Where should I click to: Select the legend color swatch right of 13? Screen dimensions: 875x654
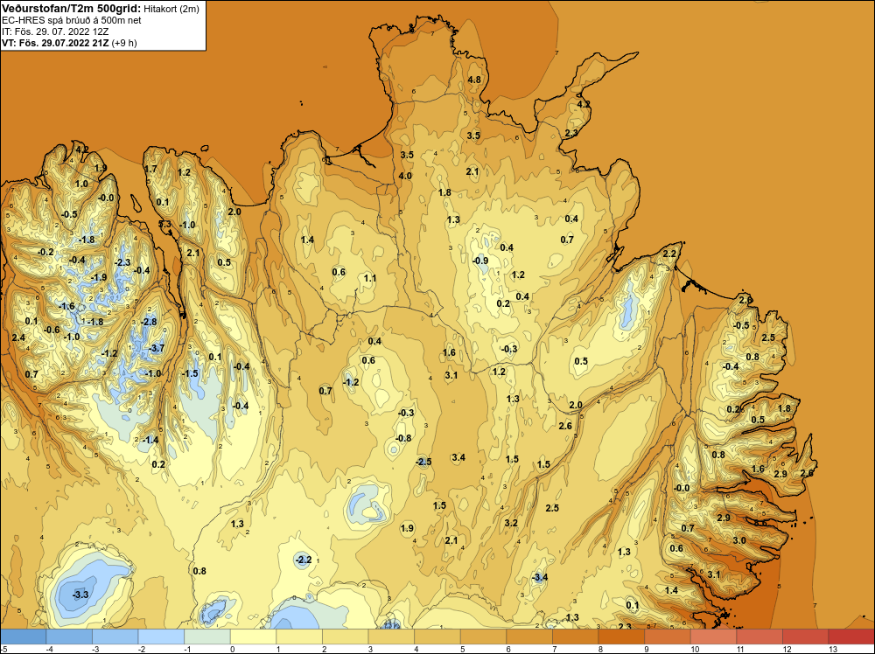851,637
